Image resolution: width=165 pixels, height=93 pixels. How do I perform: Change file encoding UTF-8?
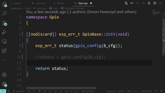[x=121, y=91]
